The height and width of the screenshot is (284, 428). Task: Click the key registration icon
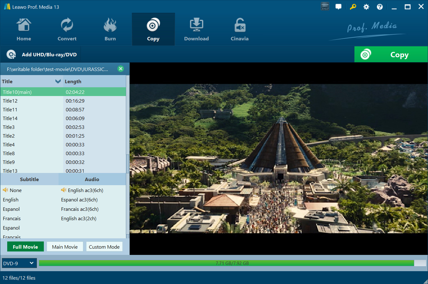point(353,7)
